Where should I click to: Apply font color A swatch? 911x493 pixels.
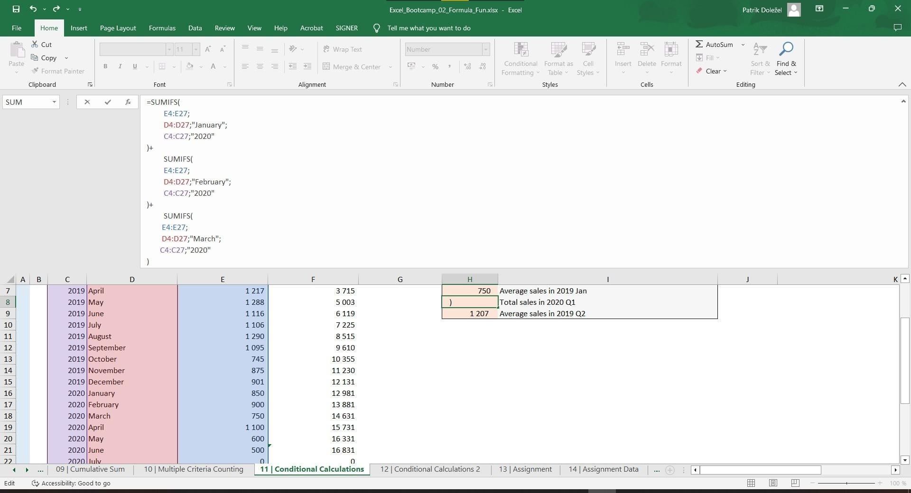(214, 66)
